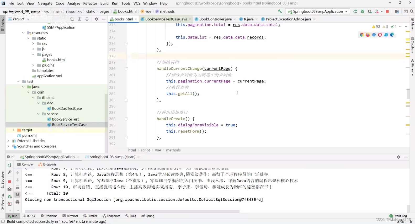Open the Navigate menu
This screenshot has width=415, height=224.
coord(45,3)
